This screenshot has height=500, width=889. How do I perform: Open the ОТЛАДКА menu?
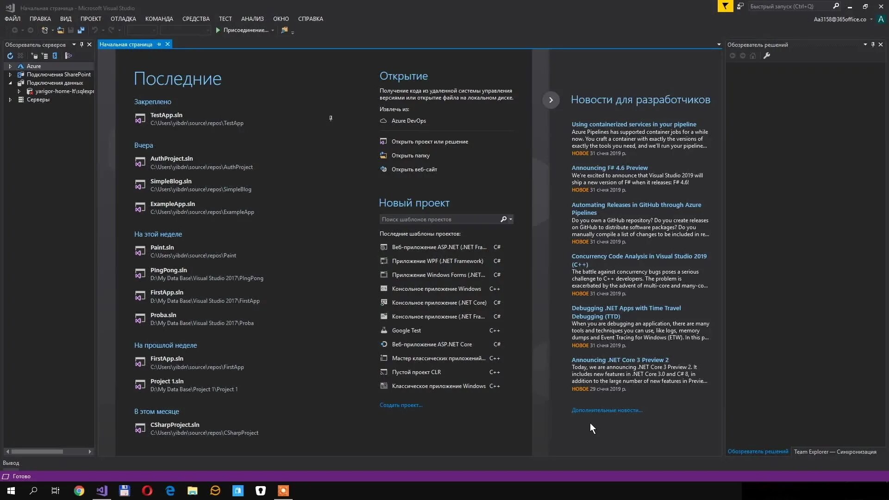123,19
